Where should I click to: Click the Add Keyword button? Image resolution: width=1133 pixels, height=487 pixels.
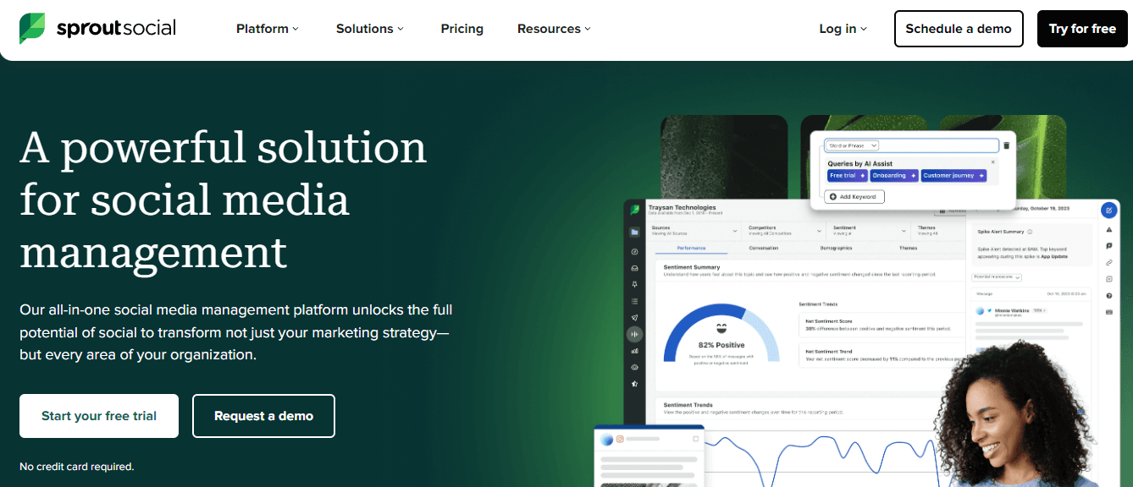pos(854,195)
